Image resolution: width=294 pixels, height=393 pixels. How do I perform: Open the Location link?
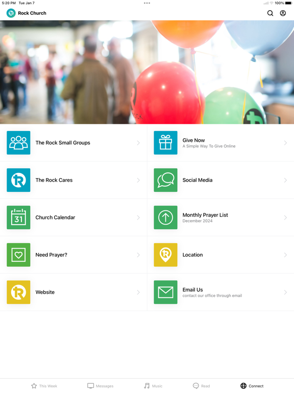(x=192, y=255)
